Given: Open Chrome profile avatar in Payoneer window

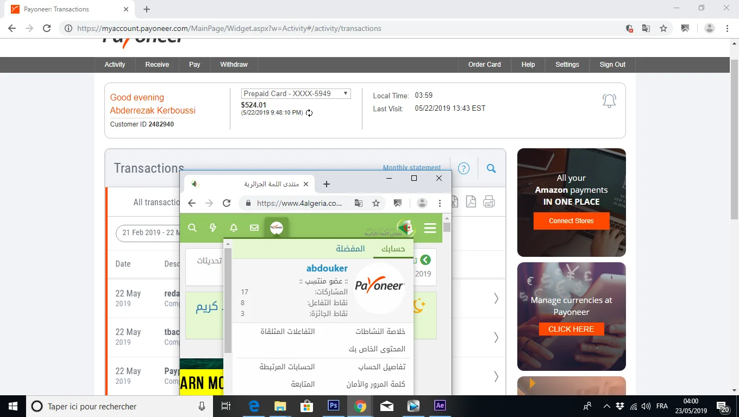Looking at the screenshot, I should (709, 28).
